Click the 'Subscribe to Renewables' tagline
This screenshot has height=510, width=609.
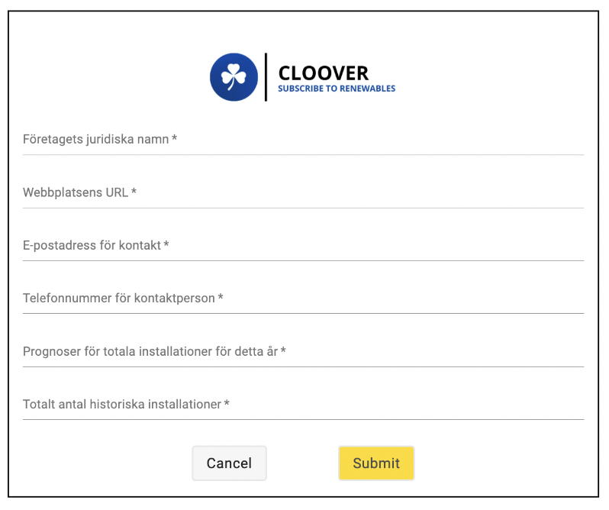[337, 89]
